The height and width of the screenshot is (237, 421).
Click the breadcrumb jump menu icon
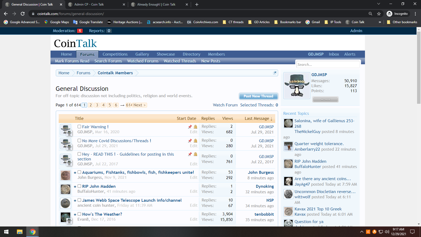(275, 73)
